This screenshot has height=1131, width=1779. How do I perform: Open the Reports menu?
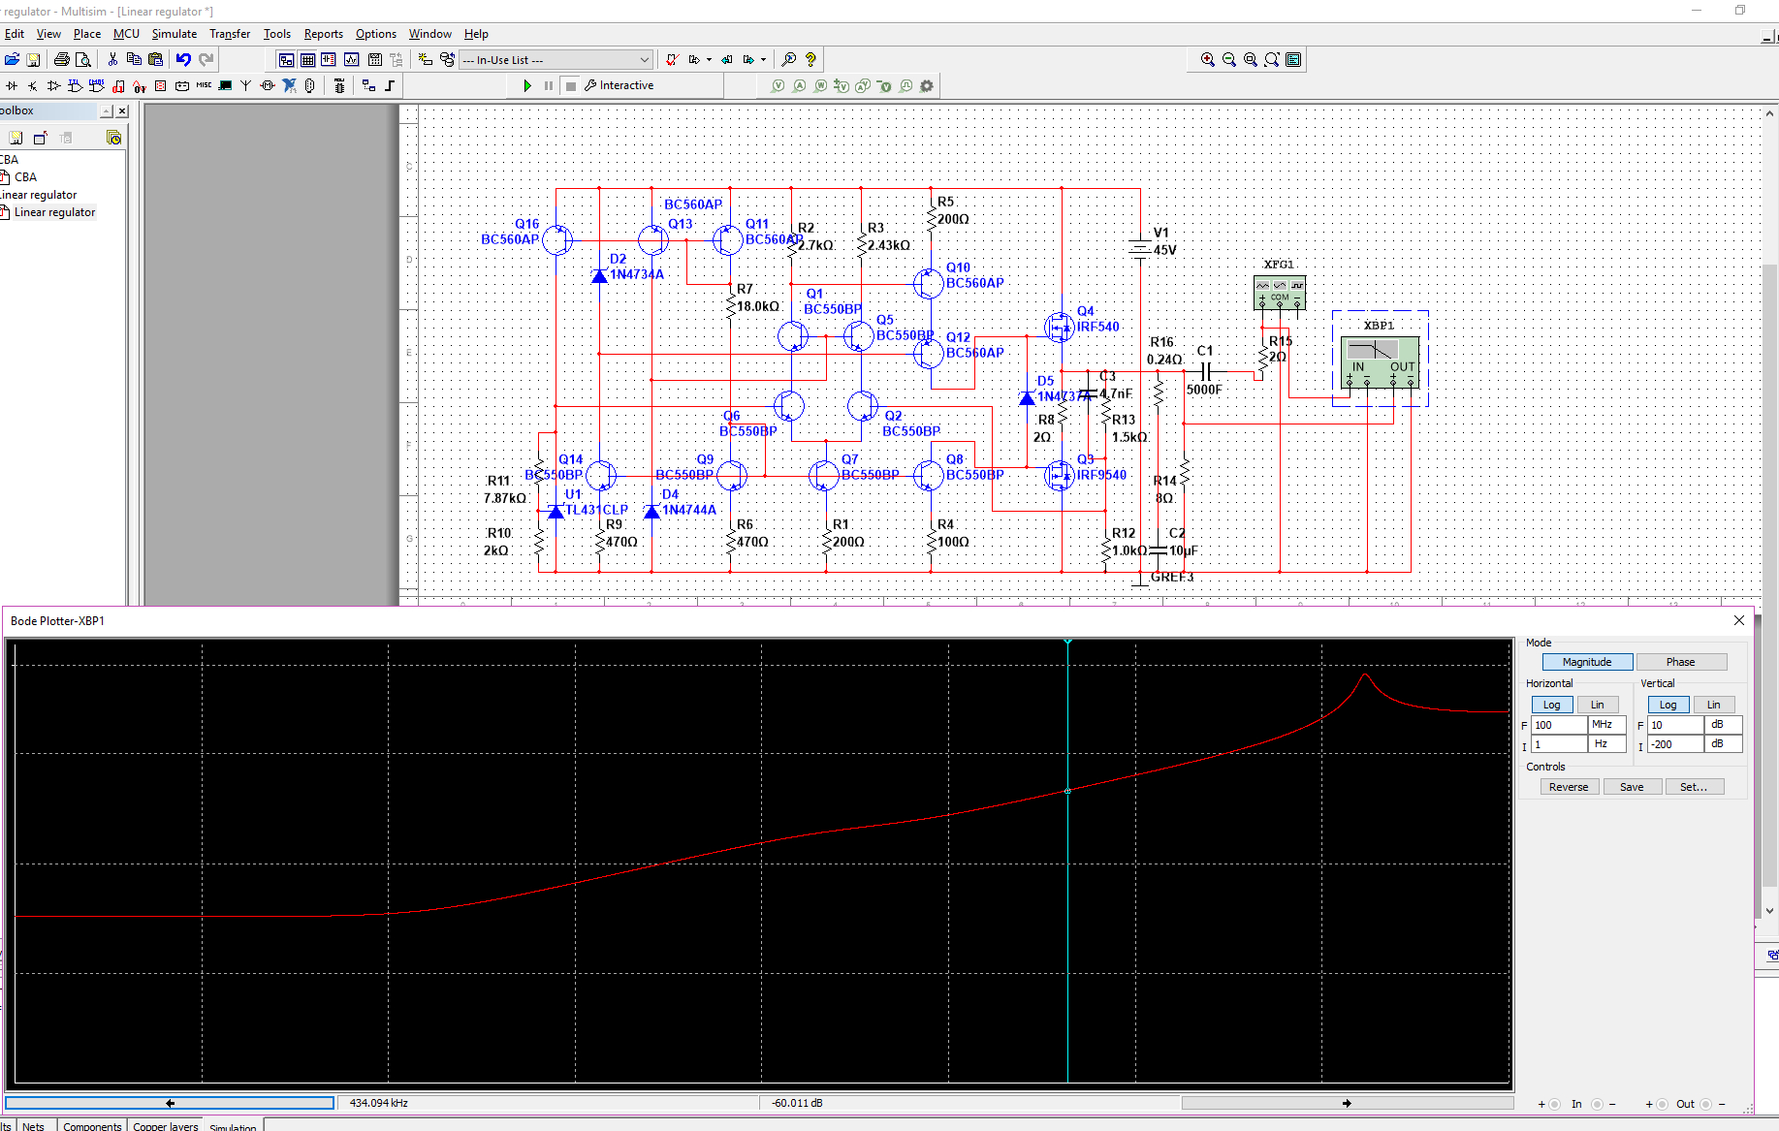pos(323,34)
